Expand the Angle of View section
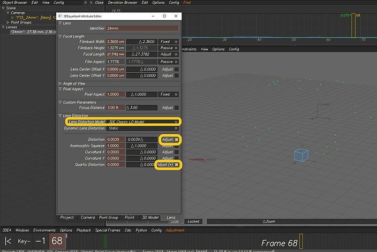This screenshot has height=252, width=377. [60, 83]
